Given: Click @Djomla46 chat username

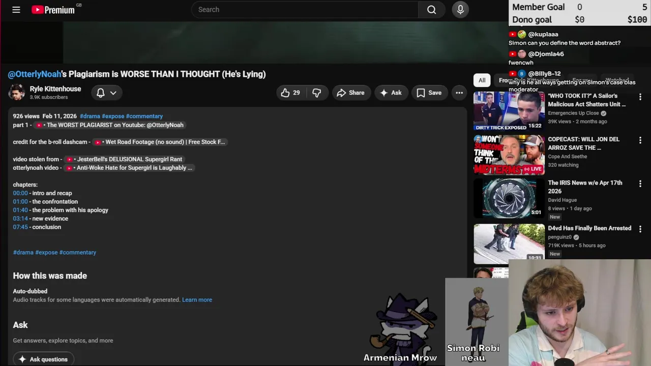Looking at the screenshot, I should (x=546, y=54).
